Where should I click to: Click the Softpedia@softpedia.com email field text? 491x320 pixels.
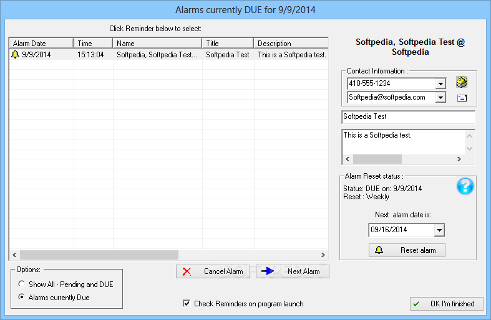pyautogui.click(x=387, y=97)
